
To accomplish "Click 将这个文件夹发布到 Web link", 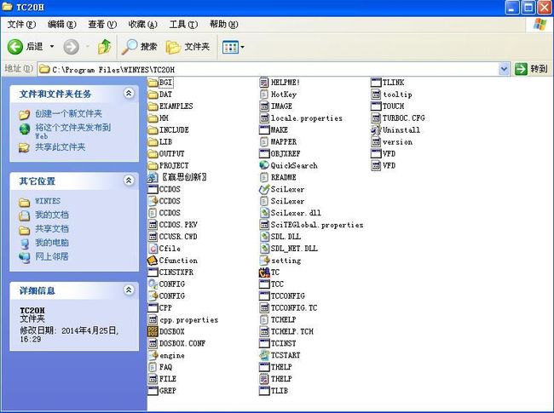I will click(x=72, y=131).
